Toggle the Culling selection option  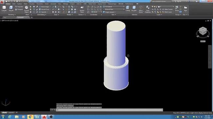click(x=128, y=9)
